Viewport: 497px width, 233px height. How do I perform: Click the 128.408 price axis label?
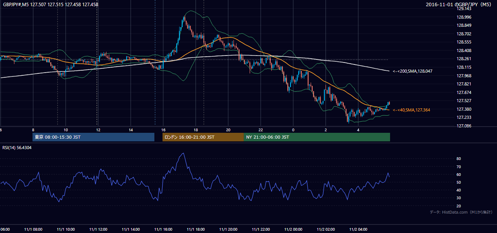pyautogui.click(x=464, y=50)
